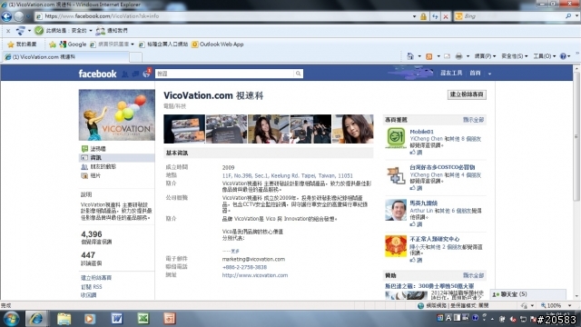The height and width of the screenshot is (327, 581).
Task: Open Windows Start orb
Action: click(x=11, y=319)
